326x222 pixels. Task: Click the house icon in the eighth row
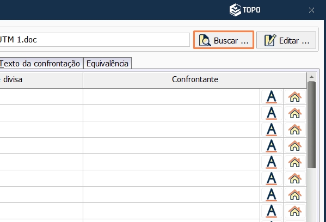click(295, 211)
